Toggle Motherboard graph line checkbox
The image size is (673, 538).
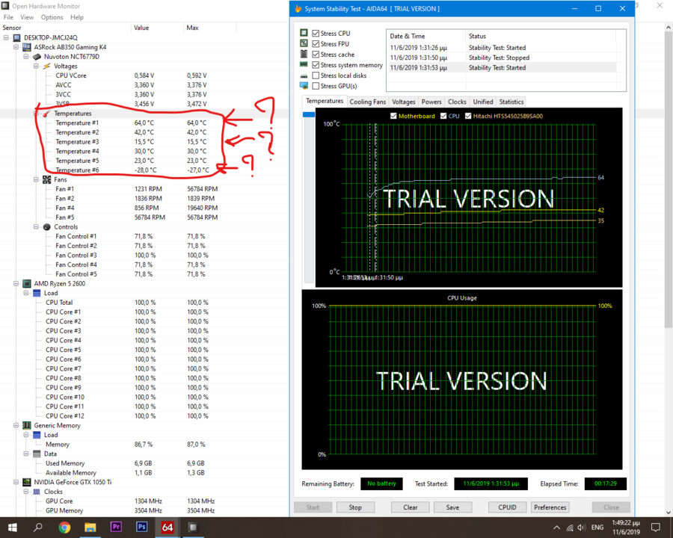pos(393,116)
